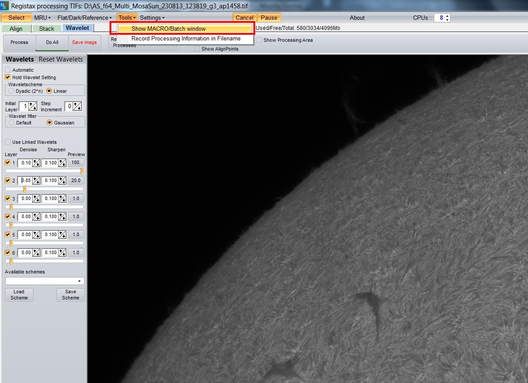The height and width of the screenshot is (383, 528).
Task: Click the Step Increment stepper arrows
Action: click(77, 106)
